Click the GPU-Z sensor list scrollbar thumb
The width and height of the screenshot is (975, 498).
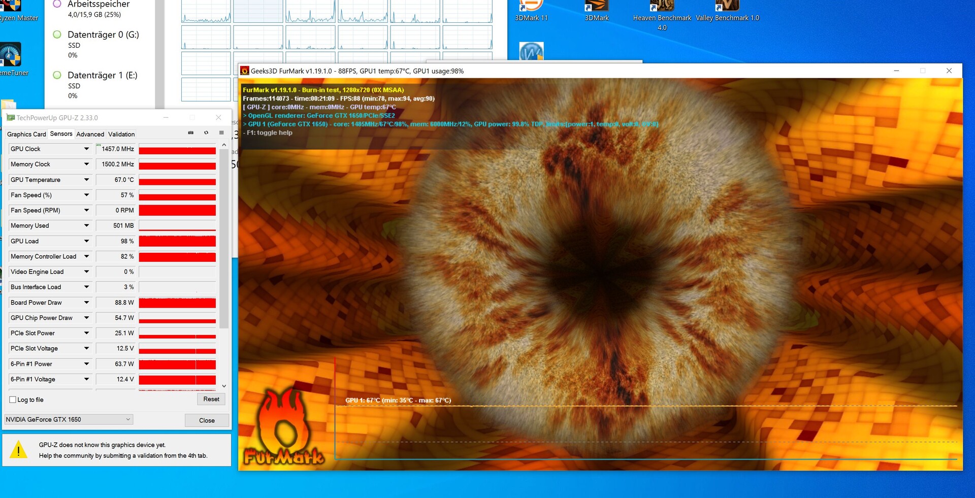(x=224, y=239)
